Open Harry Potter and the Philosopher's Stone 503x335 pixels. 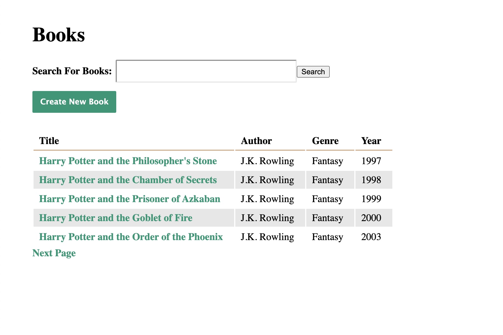(128, 161)
